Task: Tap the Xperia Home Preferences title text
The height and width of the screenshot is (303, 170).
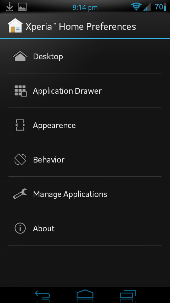Action: pyautogui.click(x=81, y=27)
